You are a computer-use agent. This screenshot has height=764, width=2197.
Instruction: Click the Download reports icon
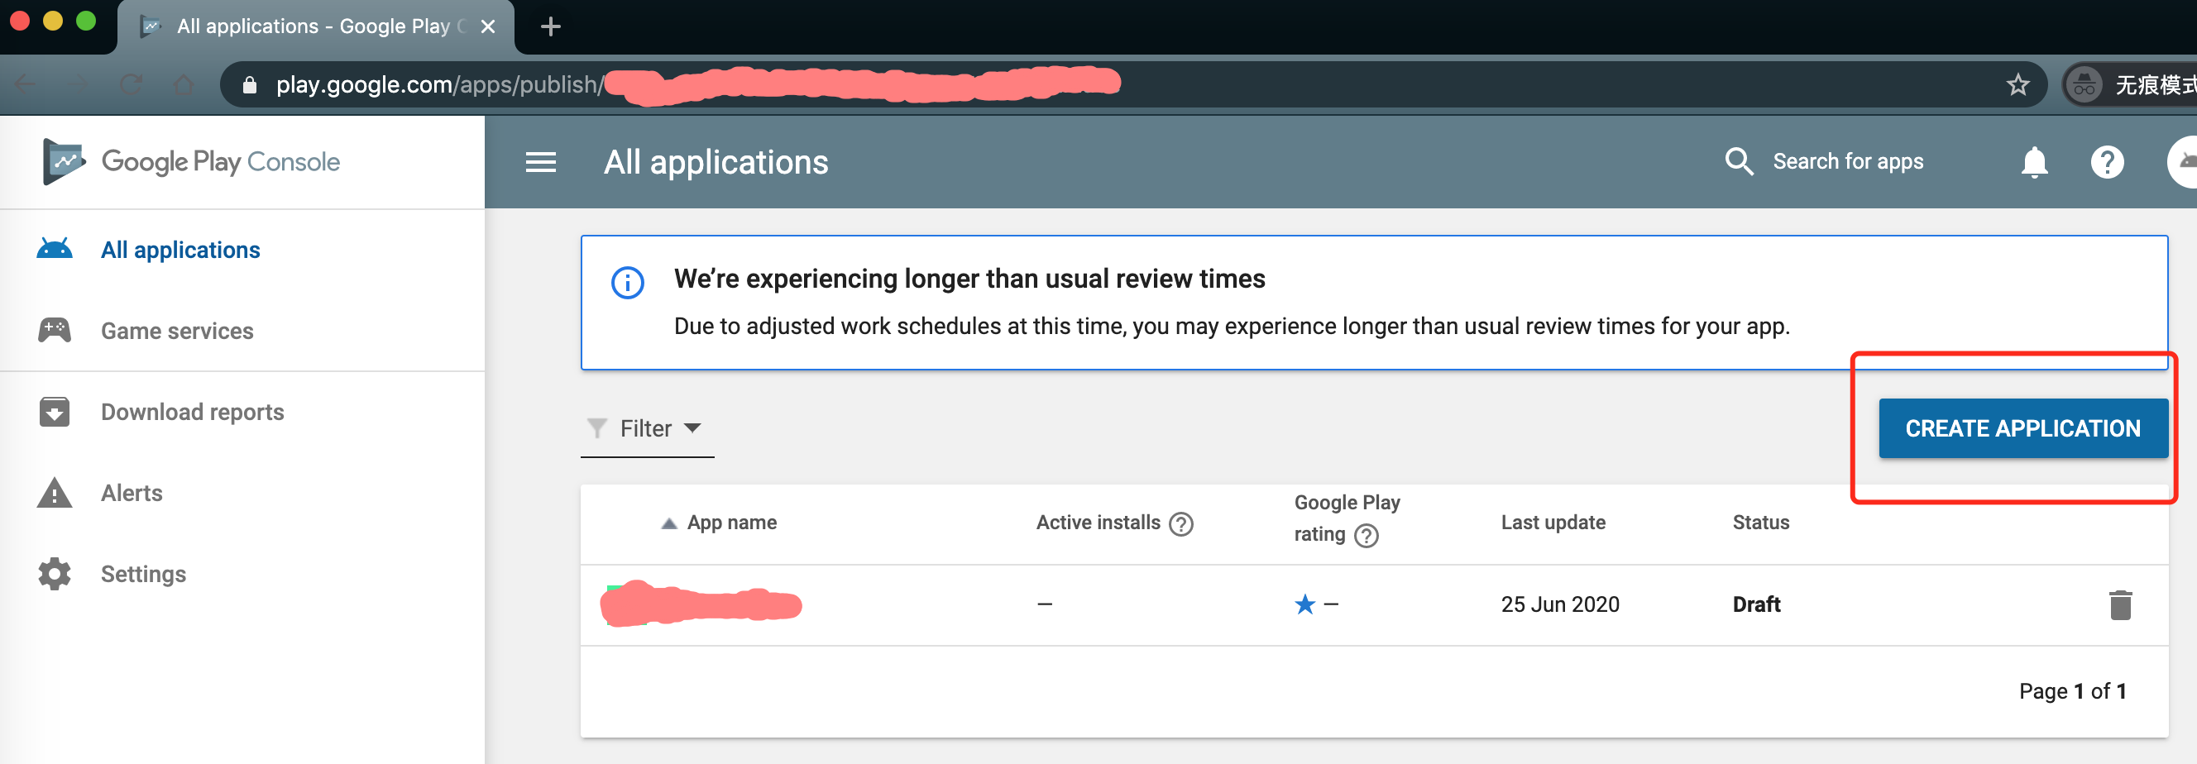[x=55, y=412]
